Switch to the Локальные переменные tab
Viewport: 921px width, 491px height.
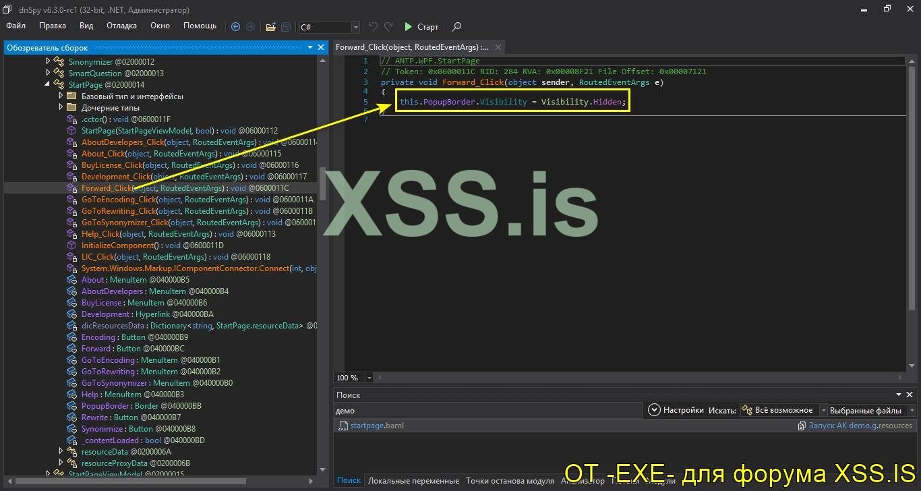point(413,481)
